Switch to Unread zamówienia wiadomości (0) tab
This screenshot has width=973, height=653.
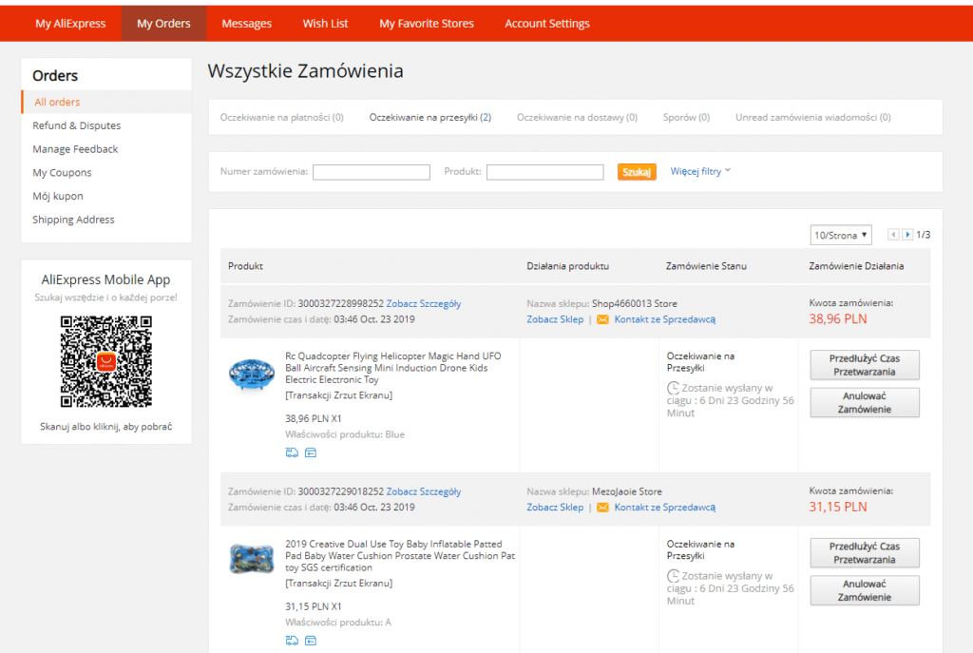tap(813, 117)
